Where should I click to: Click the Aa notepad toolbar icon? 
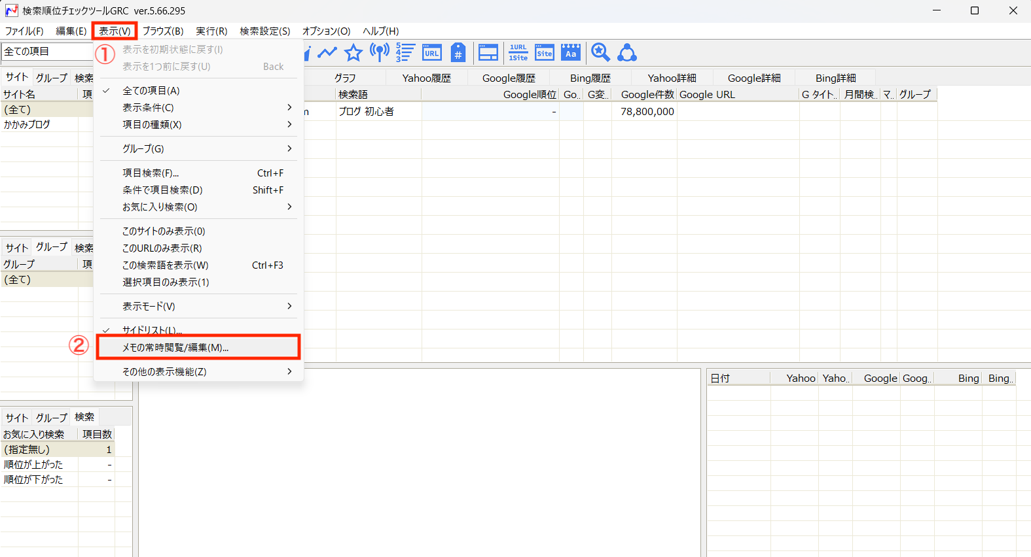571,52
